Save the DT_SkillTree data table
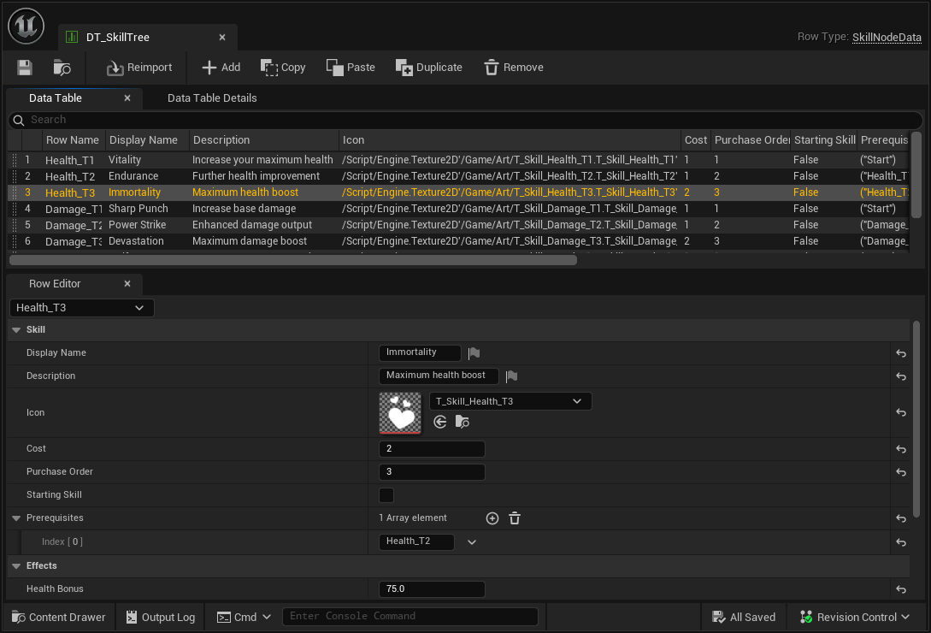931x633 pixels. click(x=27, y=67)
